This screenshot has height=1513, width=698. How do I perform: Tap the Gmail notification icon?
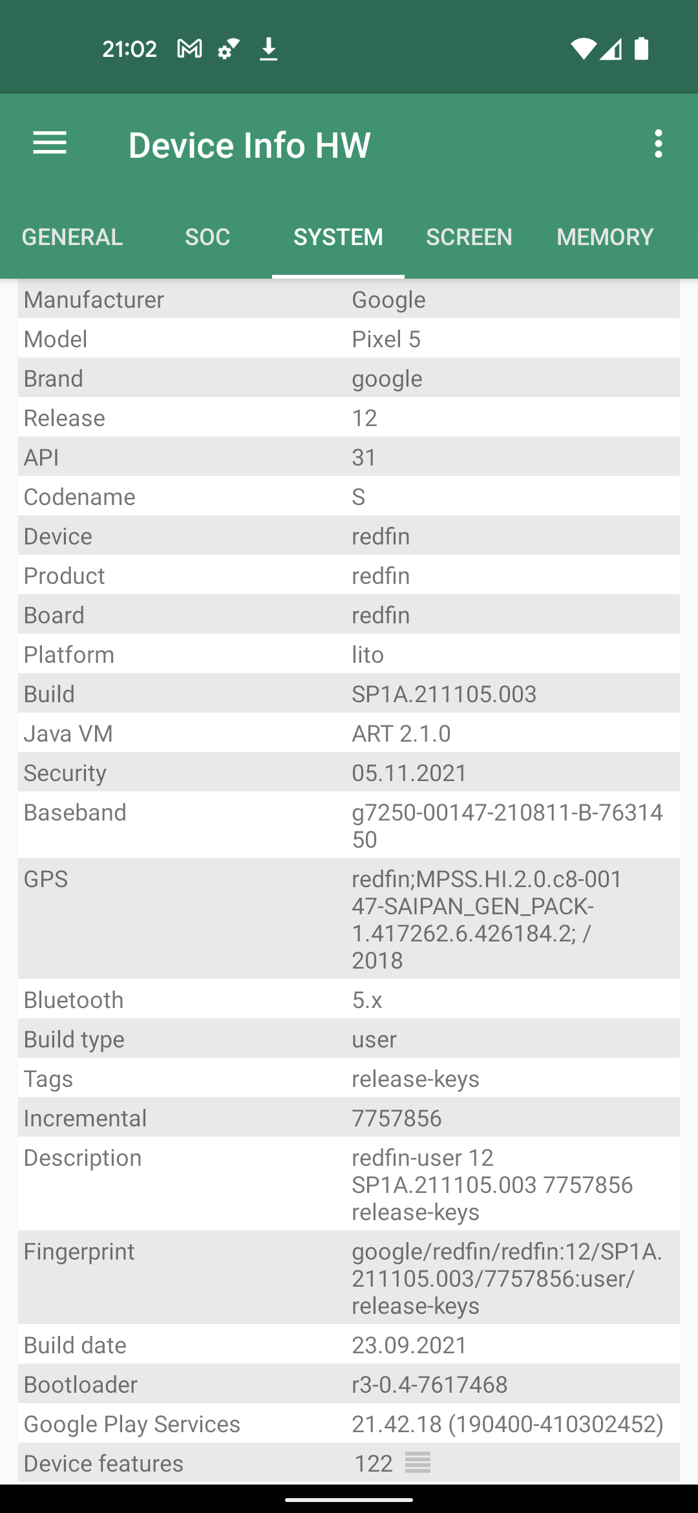(189, 48)
